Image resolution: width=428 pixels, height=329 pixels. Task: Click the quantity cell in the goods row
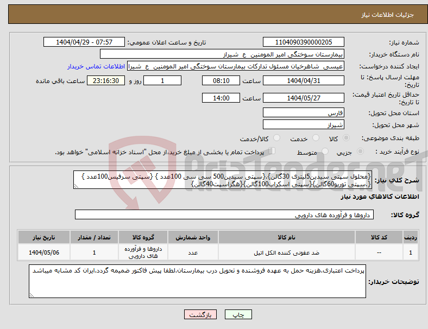pos(94,252)
